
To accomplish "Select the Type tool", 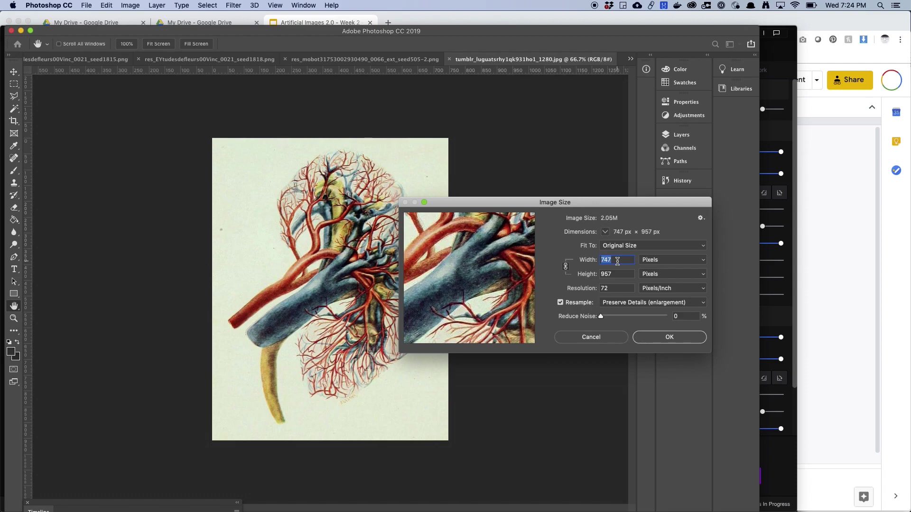I will [x=14, y=269].
